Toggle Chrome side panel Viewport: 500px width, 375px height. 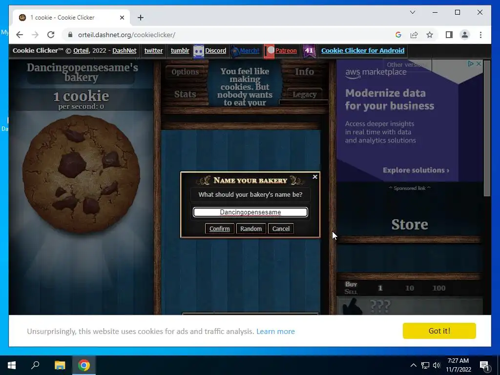point(449,35)
